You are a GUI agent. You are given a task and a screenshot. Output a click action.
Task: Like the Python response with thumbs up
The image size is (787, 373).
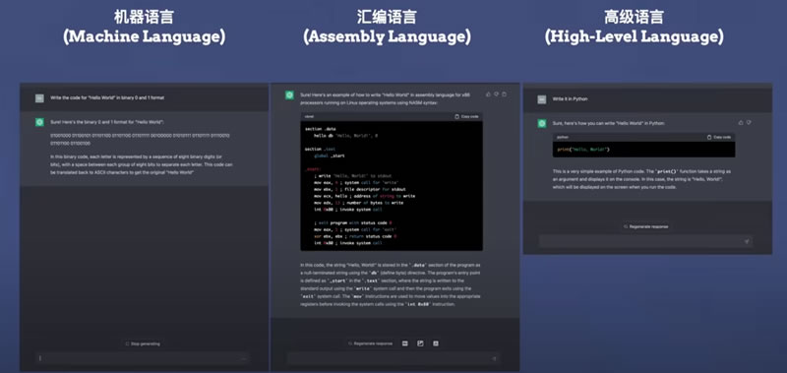pyautogui.click(x=741, y=122)
